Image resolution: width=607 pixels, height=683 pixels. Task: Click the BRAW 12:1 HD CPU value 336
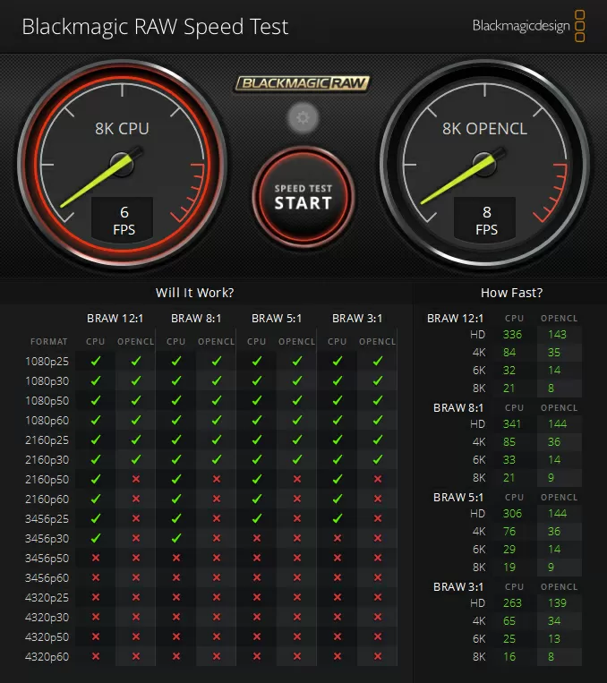[513, 335]
